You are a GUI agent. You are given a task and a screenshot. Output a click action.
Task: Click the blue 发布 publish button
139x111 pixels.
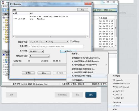pyautogui.click(x=91, y=95)
